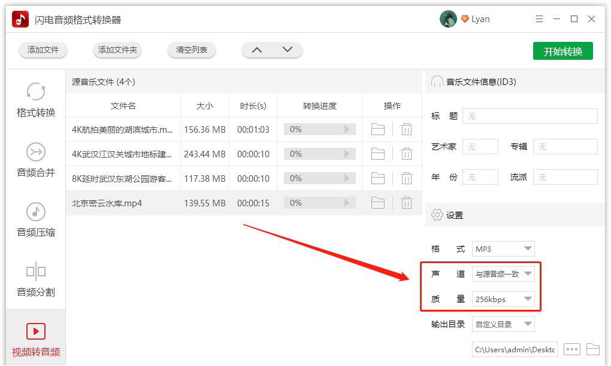The width and height of the screenshot is (611, 366).
Task: Click the 专辑 input field
Action: click(565, 147)
